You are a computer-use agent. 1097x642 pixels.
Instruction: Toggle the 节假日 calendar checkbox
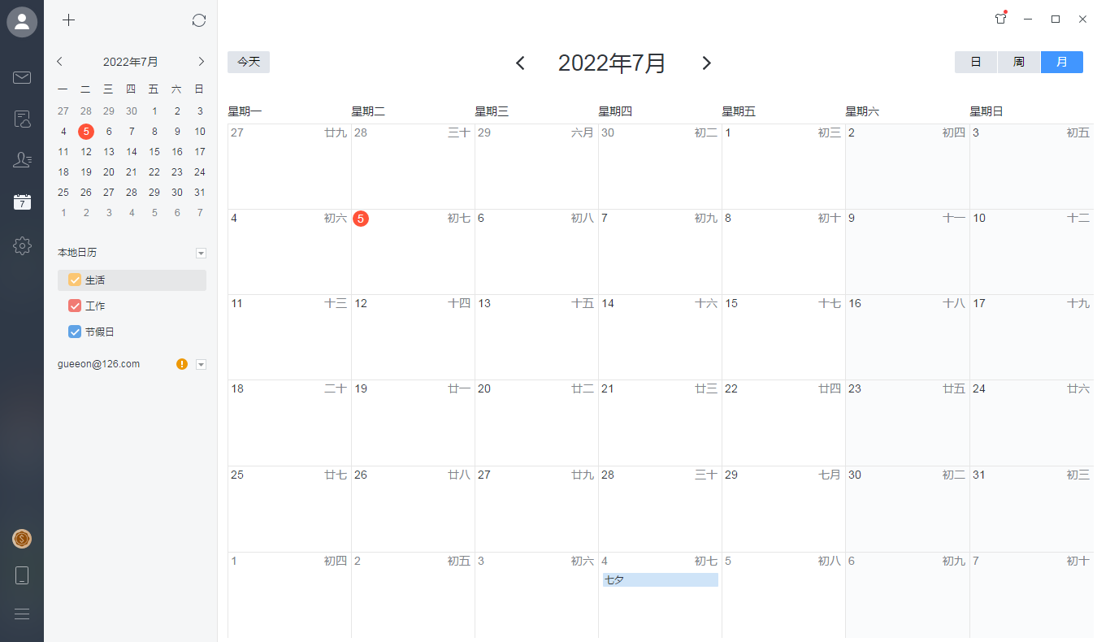point(75,332)
